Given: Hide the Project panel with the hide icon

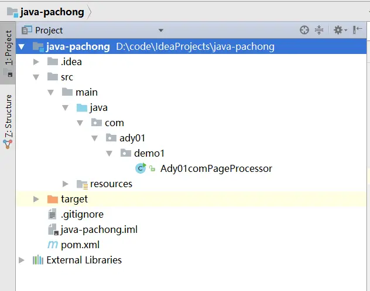Looking at the screenshot, I should [x=357, y=30].
